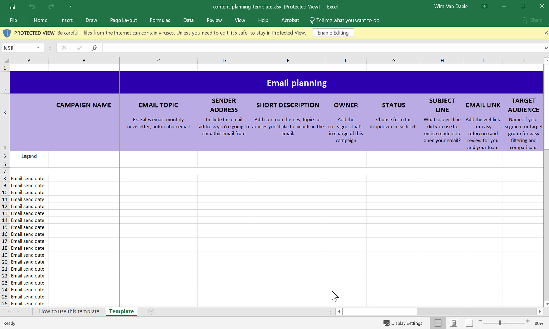Click the New sheet plus icon
Screen dimensions: 549x329
pos(151,311)
